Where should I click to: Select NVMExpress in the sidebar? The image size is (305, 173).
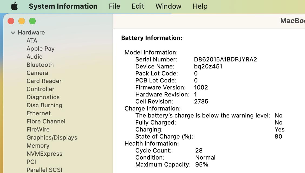coord(44,154)
